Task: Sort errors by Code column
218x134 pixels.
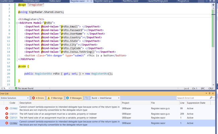Action: (12, 103)
